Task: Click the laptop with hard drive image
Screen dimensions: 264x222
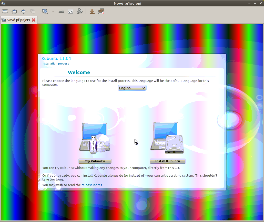Action: click(167, 138)
